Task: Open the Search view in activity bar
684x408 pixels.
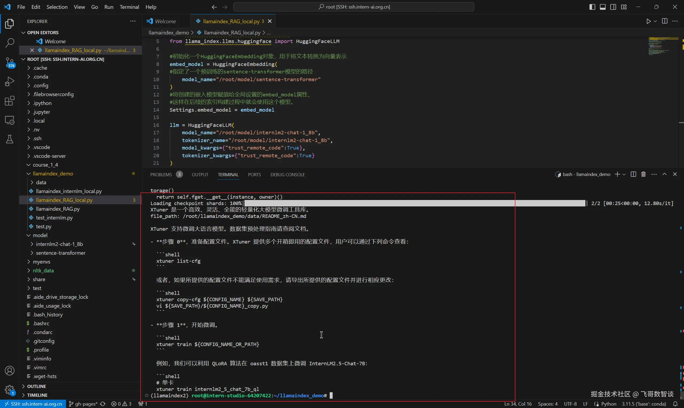Action: 10,43
